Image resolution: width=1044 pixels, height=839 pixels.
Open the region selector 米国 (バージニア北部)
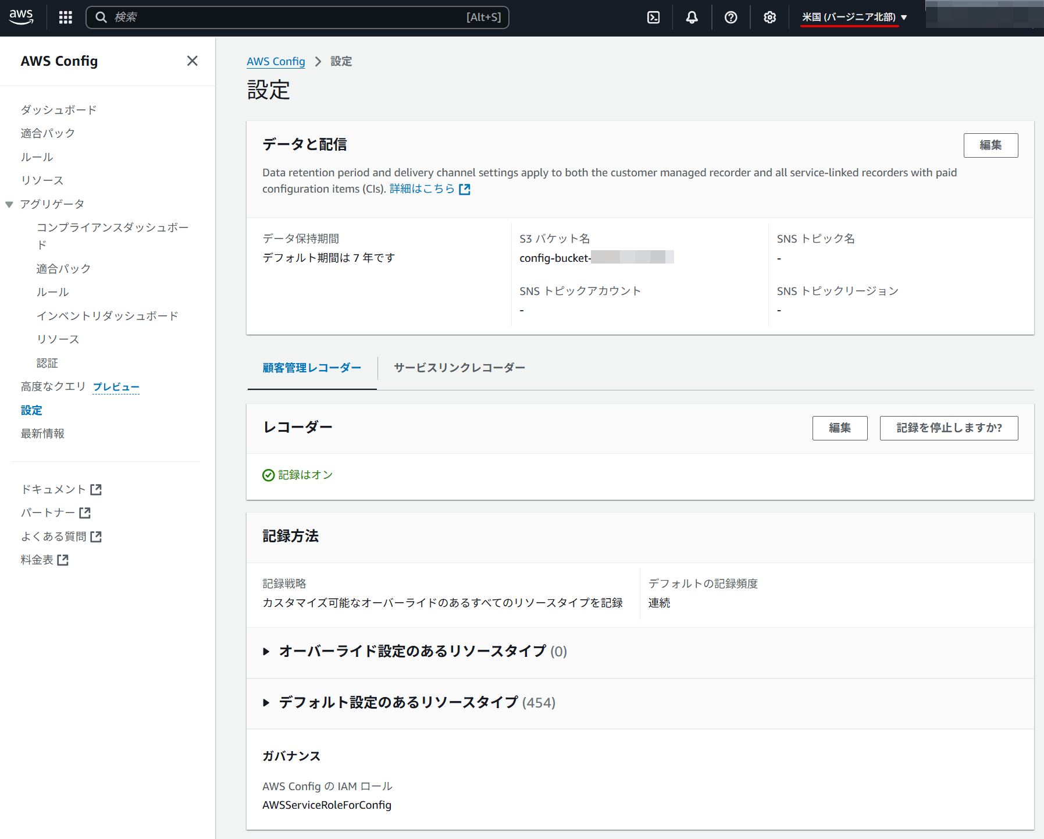click(854, 17)
